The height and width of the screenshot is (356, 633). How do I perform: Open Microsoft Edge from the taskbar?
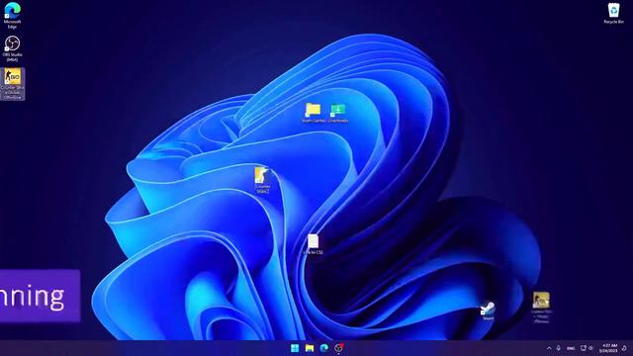click(x=324, y=348)
